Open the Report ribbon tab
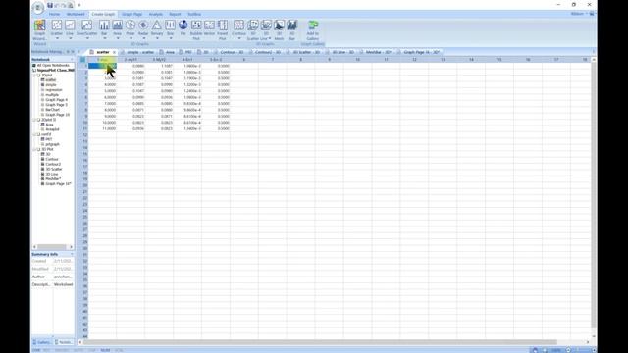The width and height of the screenshot is (628, 353). tap(175, 14)
